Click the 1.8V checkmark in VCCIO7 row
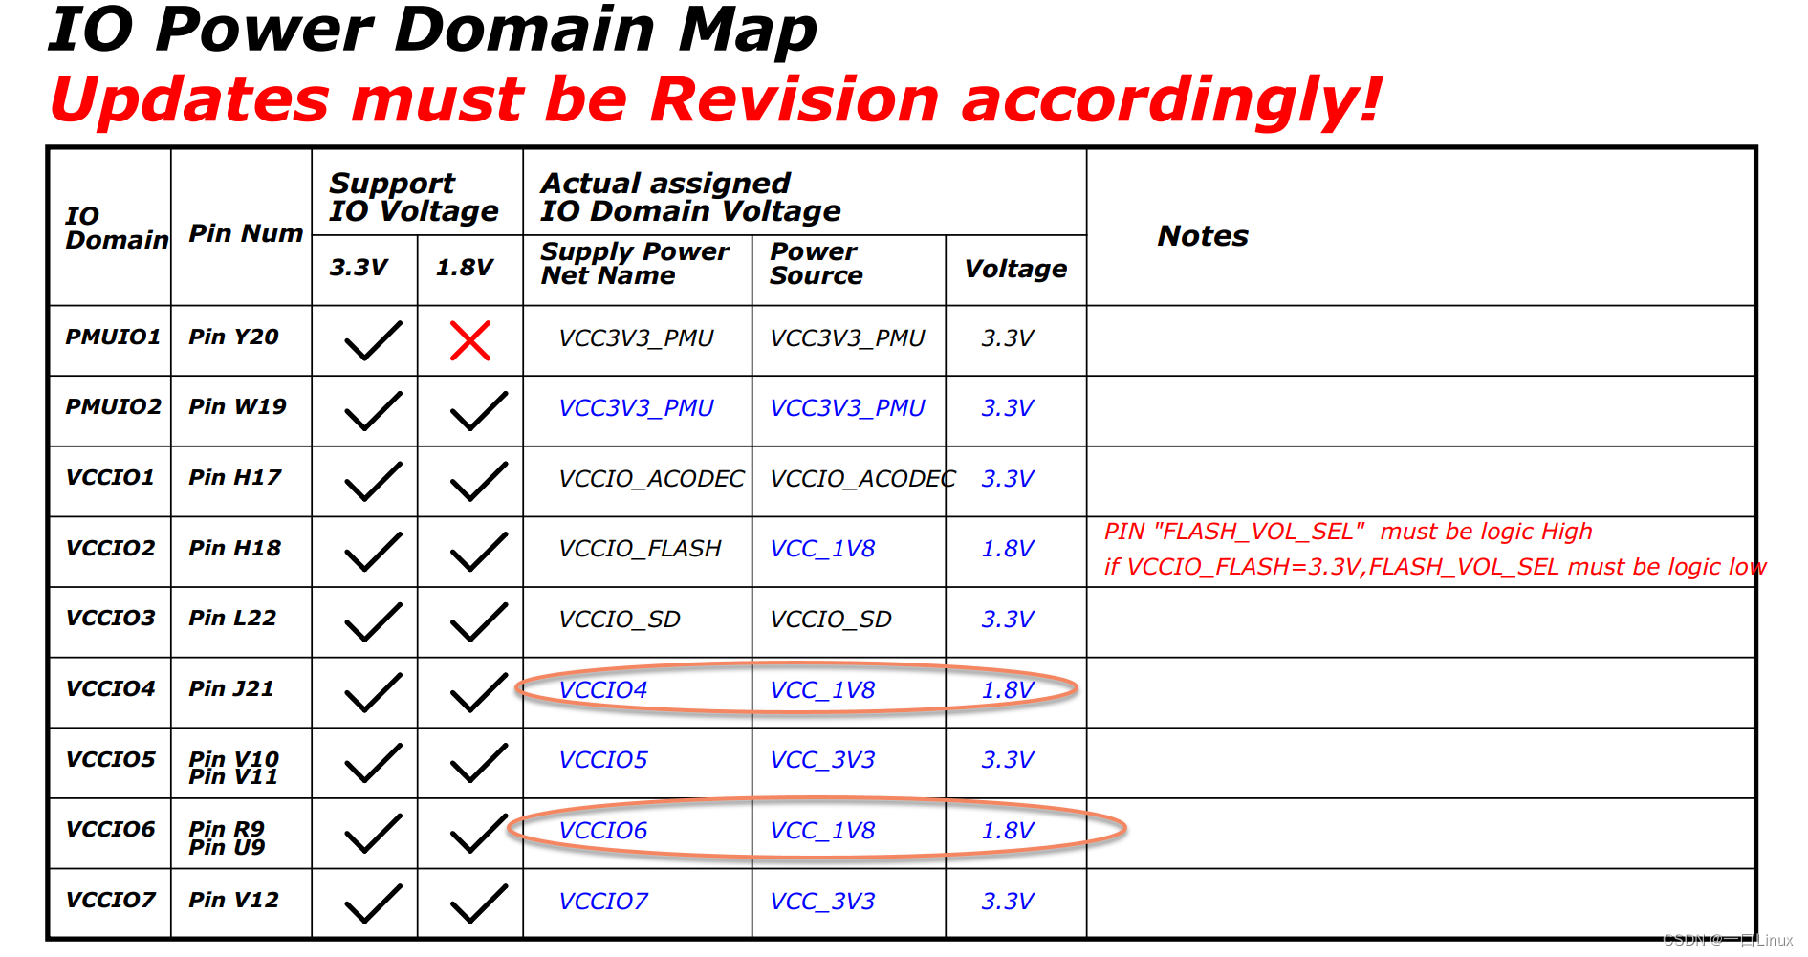 point(479,903)
